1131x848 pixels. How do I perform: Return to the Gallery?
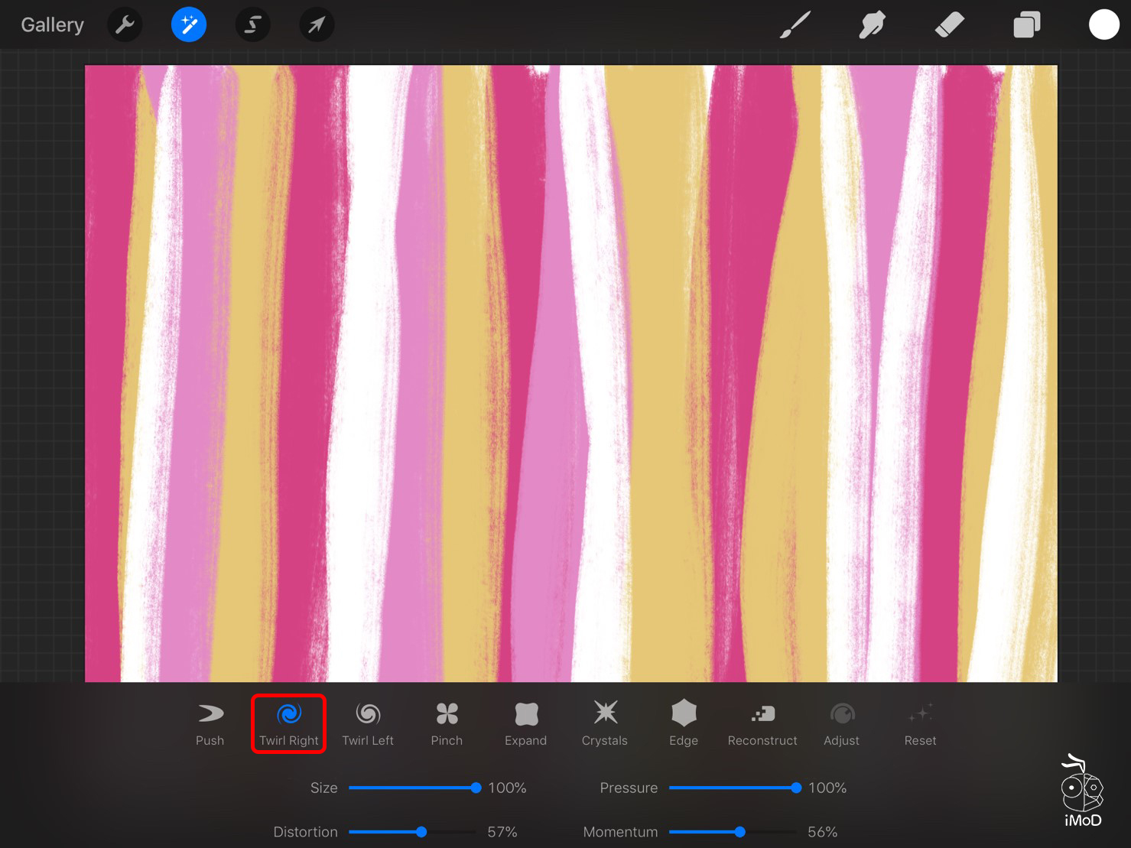(x=52, y=25)
